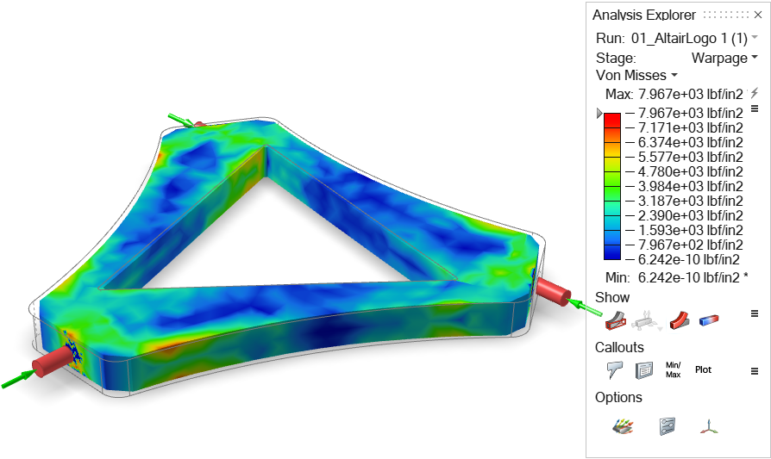Select the green force arrow at bottom left
The height and width of the screenshot is (459, 771).
(17, 380)
